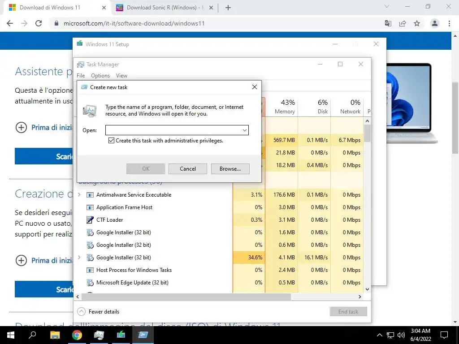Click the 176.6 MB memory value
The image size is (459, 344).
284,195
